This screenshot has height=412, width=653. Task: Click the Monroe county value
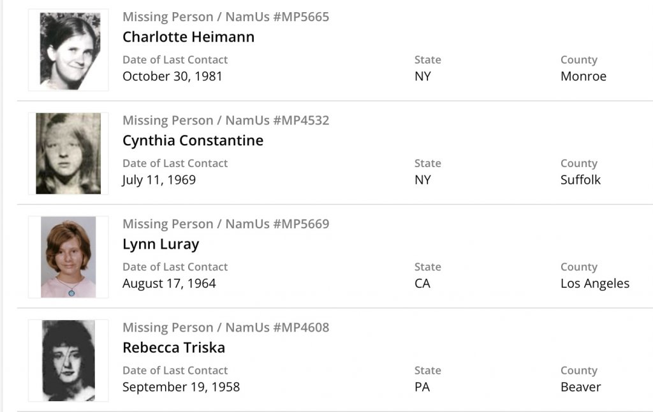point(583,77)
